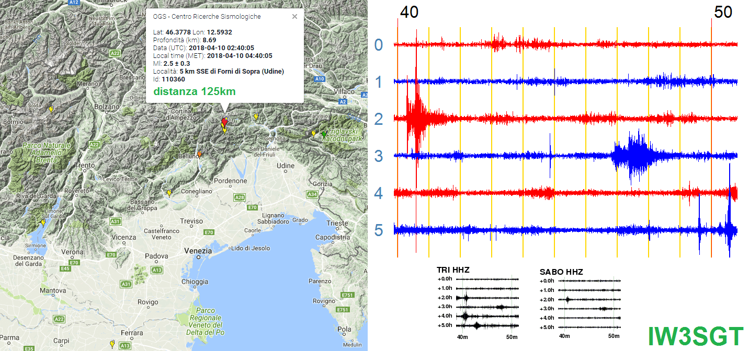This screenshot has height=351, width=749.
Task: Click the hour 3 row label
Action: [x=379, y=156]
